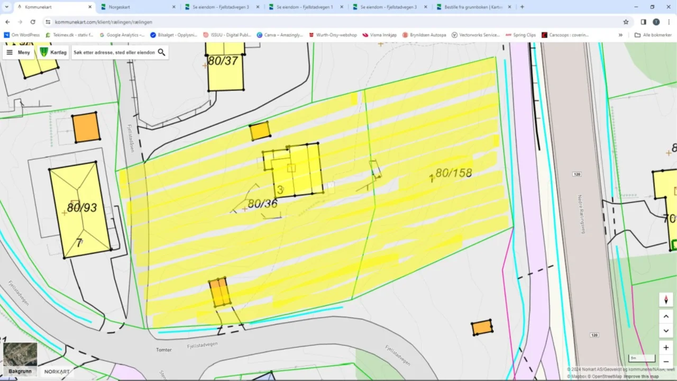Open the Spring Clips bookmark
The height and width of the screenshot is (381, 677).
coord(520,35)
